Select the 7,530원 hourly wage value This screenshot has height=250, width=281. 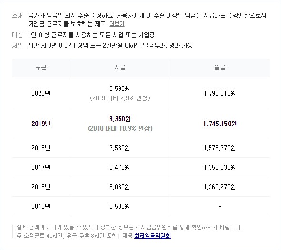click(x=120, y=148)
